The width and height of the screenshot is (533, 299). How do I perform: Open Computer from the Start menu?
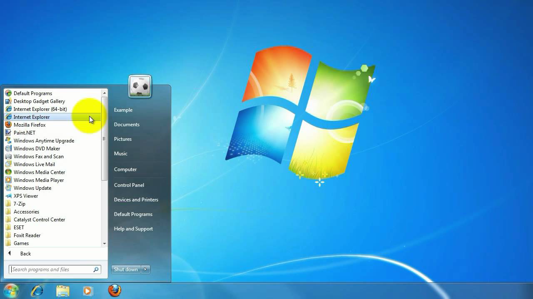point(125,169)
